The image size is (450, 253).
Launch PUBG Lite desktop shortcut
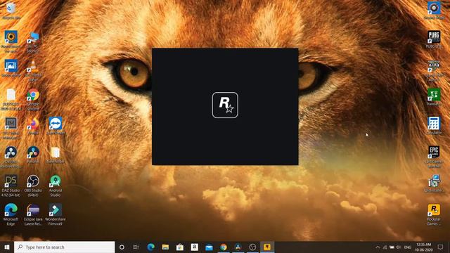(x=434, y=39)
